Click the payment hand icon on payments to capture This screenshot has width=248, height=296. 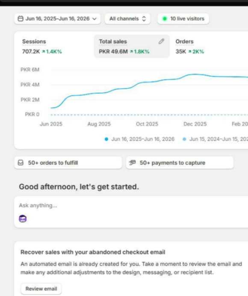coord(132,163)
